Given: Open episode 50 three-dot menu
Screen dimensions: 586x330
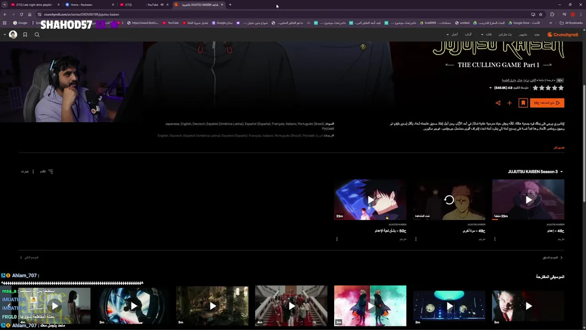Looking at the screenshot, I should (x=337, y=239).
